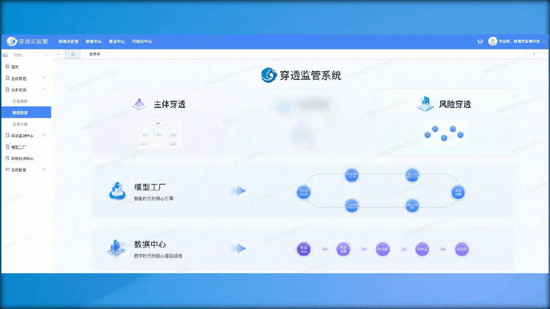The height and width of the screenshot is (309, 550).
Task: Open the home icon tab
Action: (73, 54)
